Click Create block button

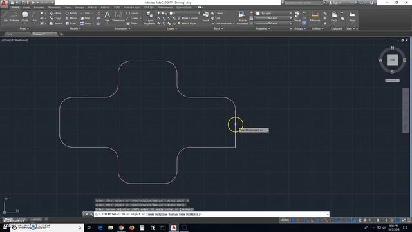click(217, 13)
